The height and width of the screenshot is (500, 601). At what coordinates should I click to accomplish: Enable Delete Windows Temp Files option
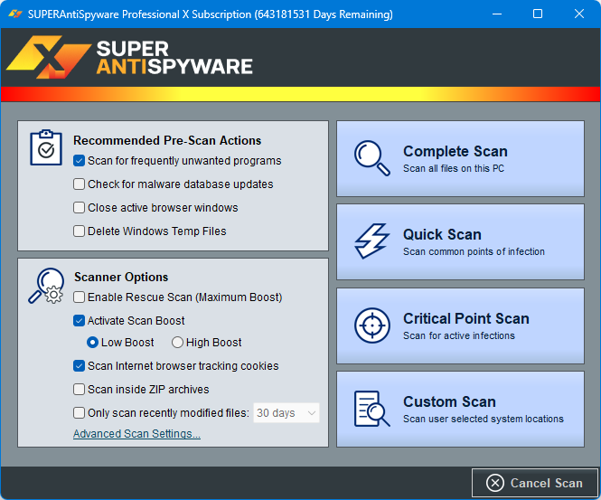(x=80, y=231)
